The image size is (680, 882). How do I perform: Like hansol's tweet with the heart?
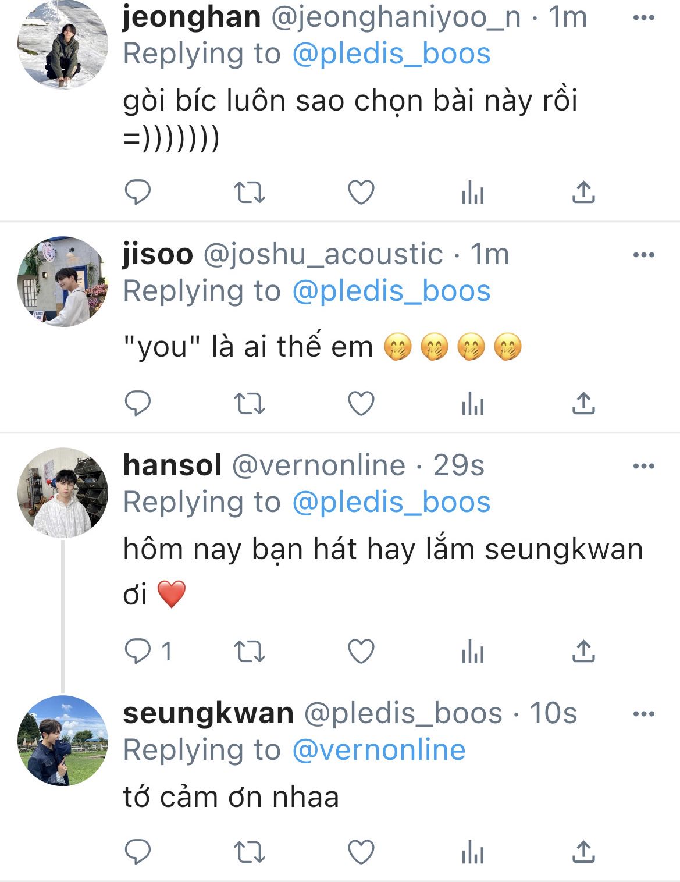point(361,651)
